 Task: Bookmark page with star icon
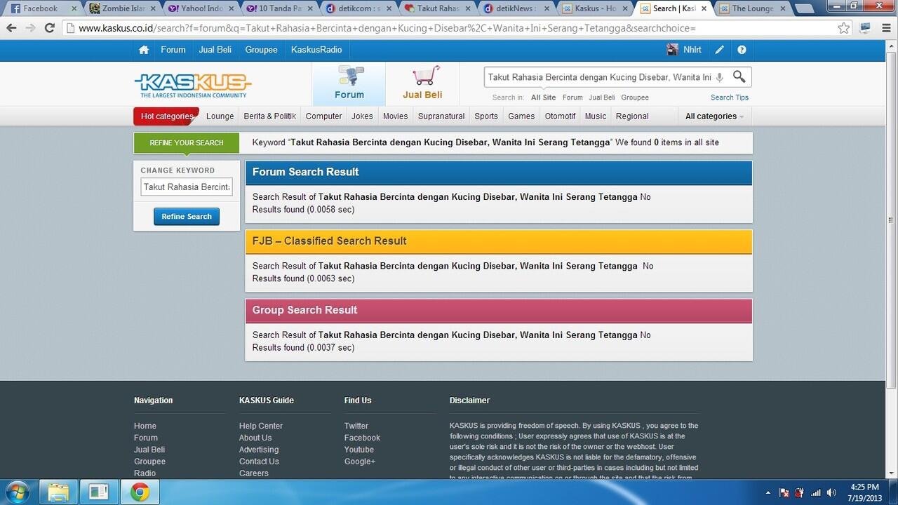pos(844,28)
